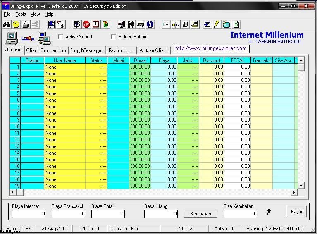Click the red square clock toolbar icon
The height and width of the screenshot is (234, 317).
[x=95, y=24]
